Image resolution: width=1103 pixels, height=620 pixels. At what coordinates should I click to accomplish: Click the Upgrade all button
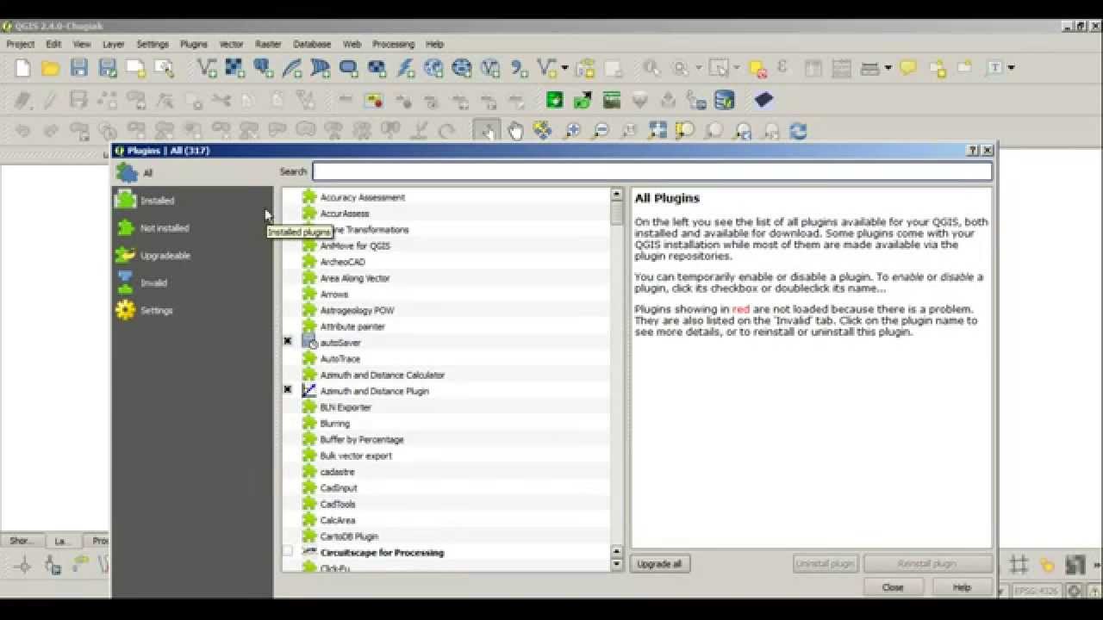pyautogui.click(x=660, y=564)
